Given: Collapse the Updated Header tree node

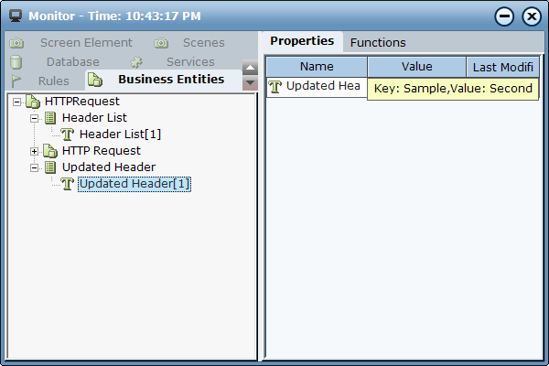Looking at the screenshot, I should 35,167.
